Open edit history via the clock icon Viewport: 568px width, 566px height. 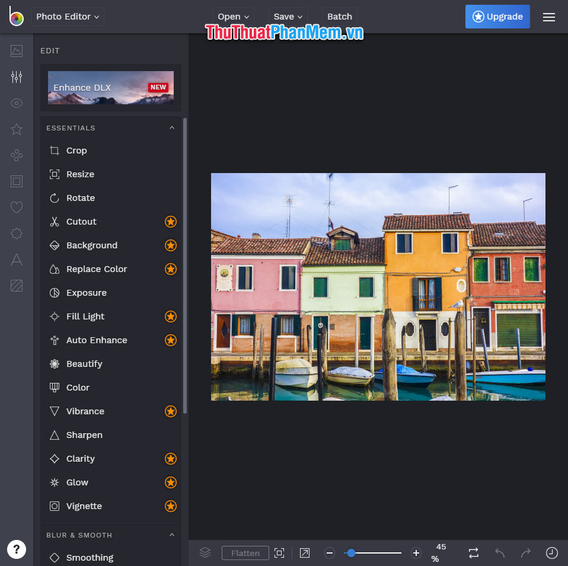pos(551,552)
